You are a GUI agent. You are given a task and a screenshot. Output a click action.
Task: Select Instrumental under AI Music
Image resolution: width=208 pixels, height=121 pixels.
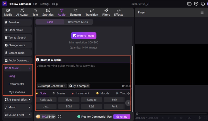tap(16, 84)
